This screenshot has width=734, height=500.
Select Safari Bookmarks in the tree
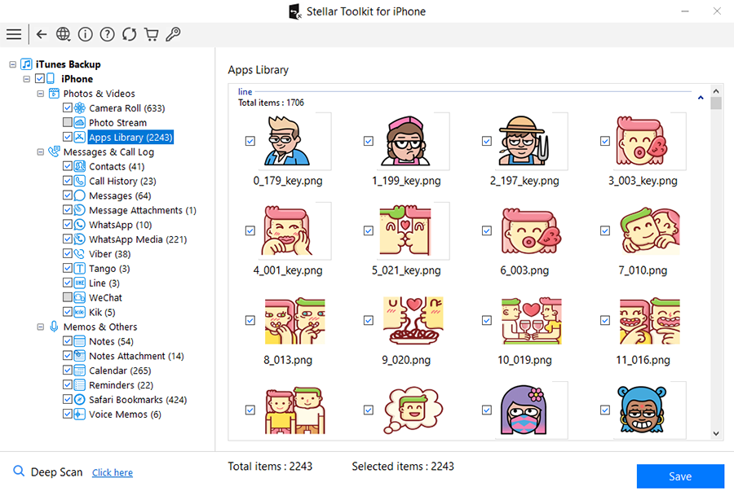pyautogui.click(x=137, y=400)
